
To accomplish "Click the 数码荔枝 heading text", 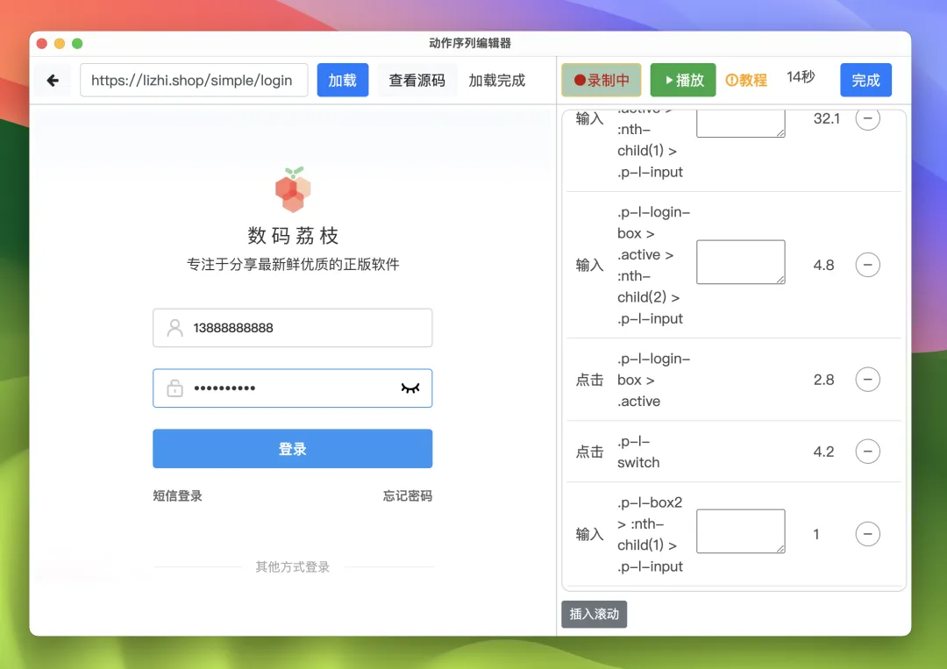I will (293, 235).
